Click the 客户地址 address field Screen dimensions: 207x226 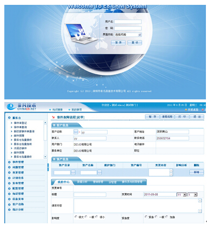[x=172, y=132]
